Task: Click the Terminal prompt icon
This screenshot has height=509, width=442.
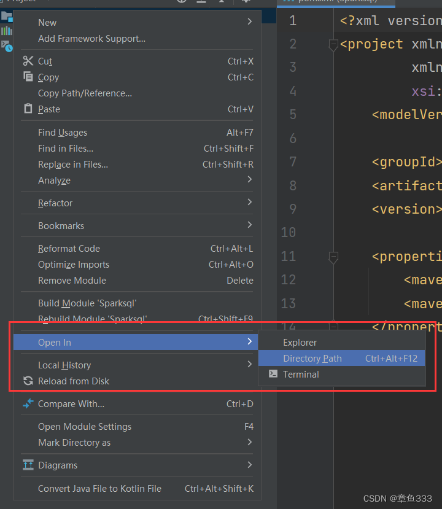Action: click(273, 374)
